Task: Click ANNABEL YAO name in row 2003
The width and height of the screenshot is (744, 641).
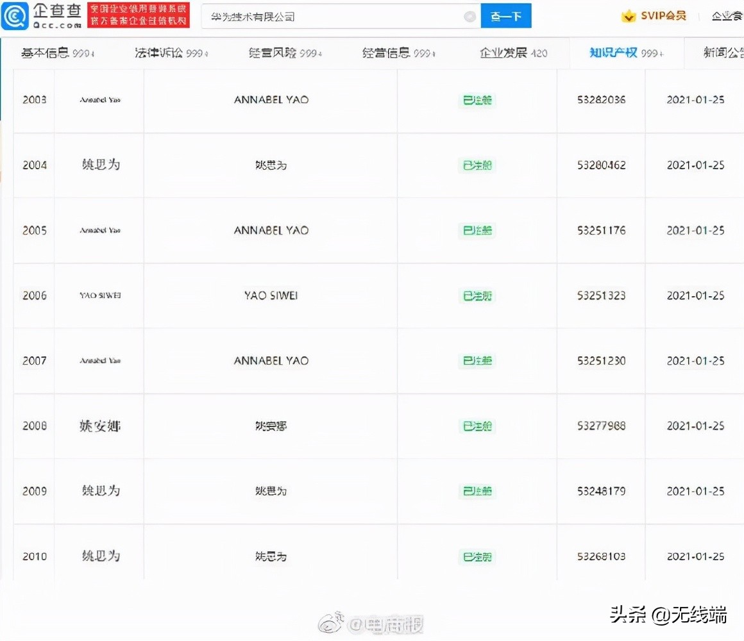Action: pyautogui.click(x=271, y=99)
